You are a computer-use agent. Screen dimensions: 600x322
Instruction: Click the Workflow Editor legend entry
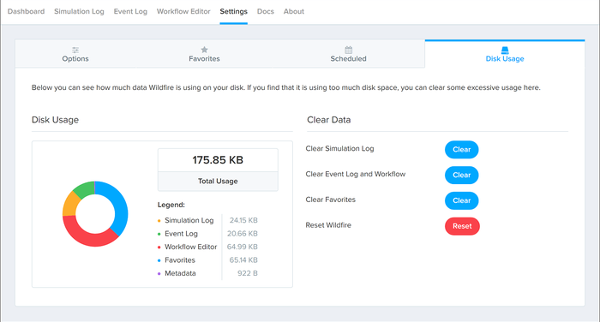click(x=190, y=247)
